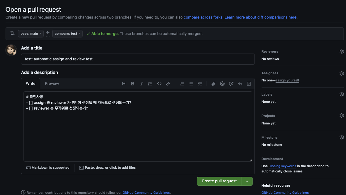Screen dimensions: 346x195
Task: Open base: main branch dropdown
Action: click(x=31, y=33)
